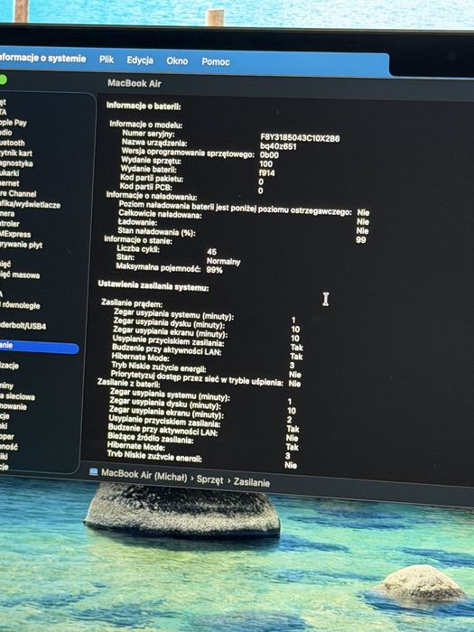Select the Apple Pay sidebar item

[x=14, y=123]
